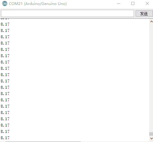Close the COM21 serial monitor window

point(147,3)
